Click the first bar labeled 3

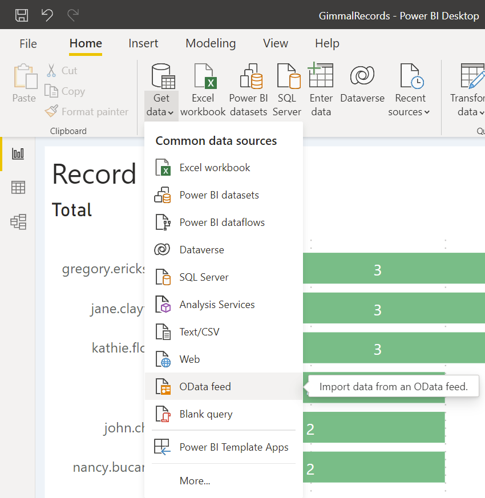(394, 268)
